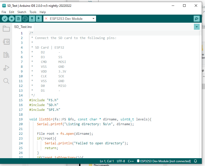Open the Edit menu

click(x=12, y=12)
